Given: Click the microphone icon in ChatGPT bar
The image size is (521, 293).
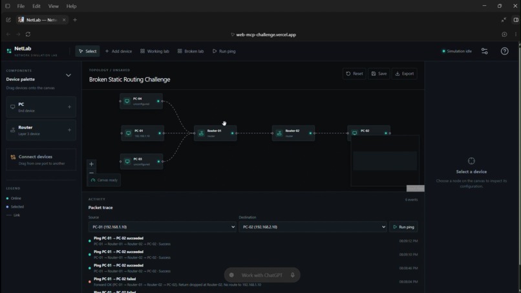Looking at the screenshot, I should coord(292,276).
